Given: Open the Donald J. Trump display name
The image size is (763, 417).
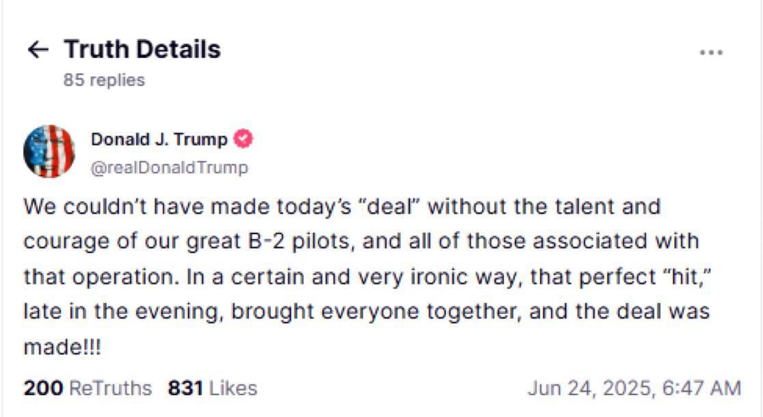Looking at the screenshot, I should click(159, 140).
